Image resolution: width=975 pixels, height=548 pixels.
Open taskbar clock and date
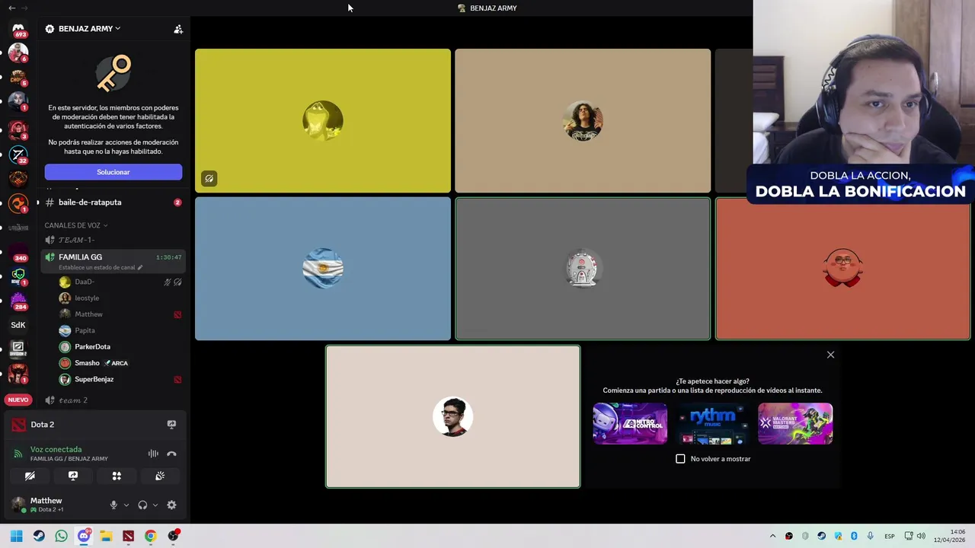tap(948, 536)
